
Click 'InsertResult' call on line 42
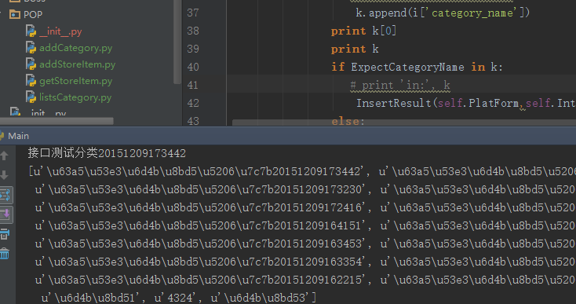pyautogui.click(x=393, y=103)
